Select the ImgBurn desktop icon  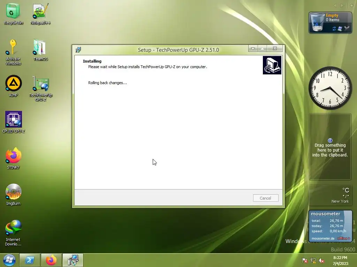click(13, 194)
